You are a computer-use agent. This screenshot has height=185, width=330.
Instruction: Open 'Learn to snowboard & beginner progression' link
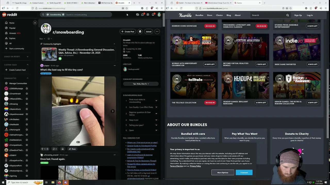point(140,156)
